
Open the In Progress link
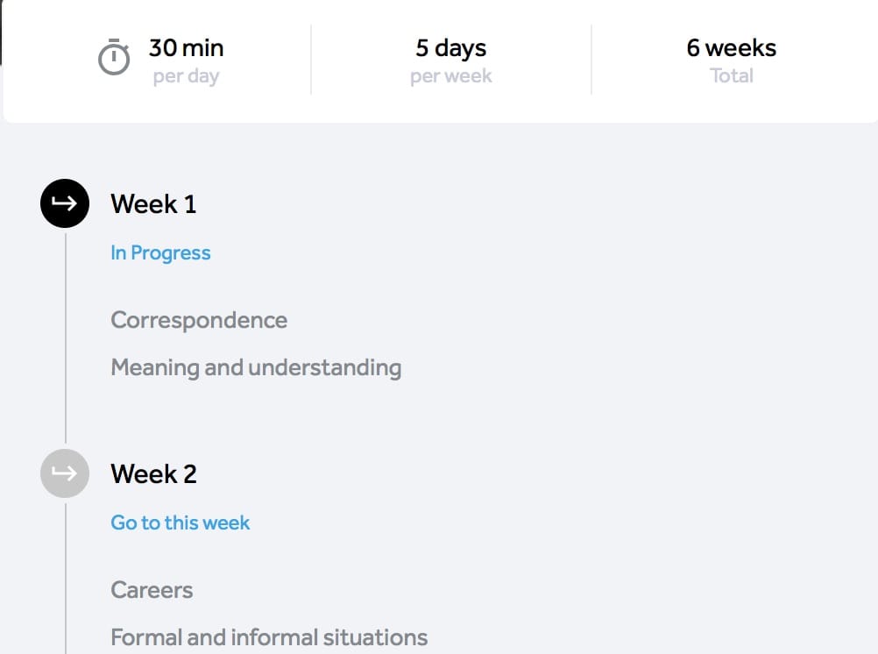(160, 253)
